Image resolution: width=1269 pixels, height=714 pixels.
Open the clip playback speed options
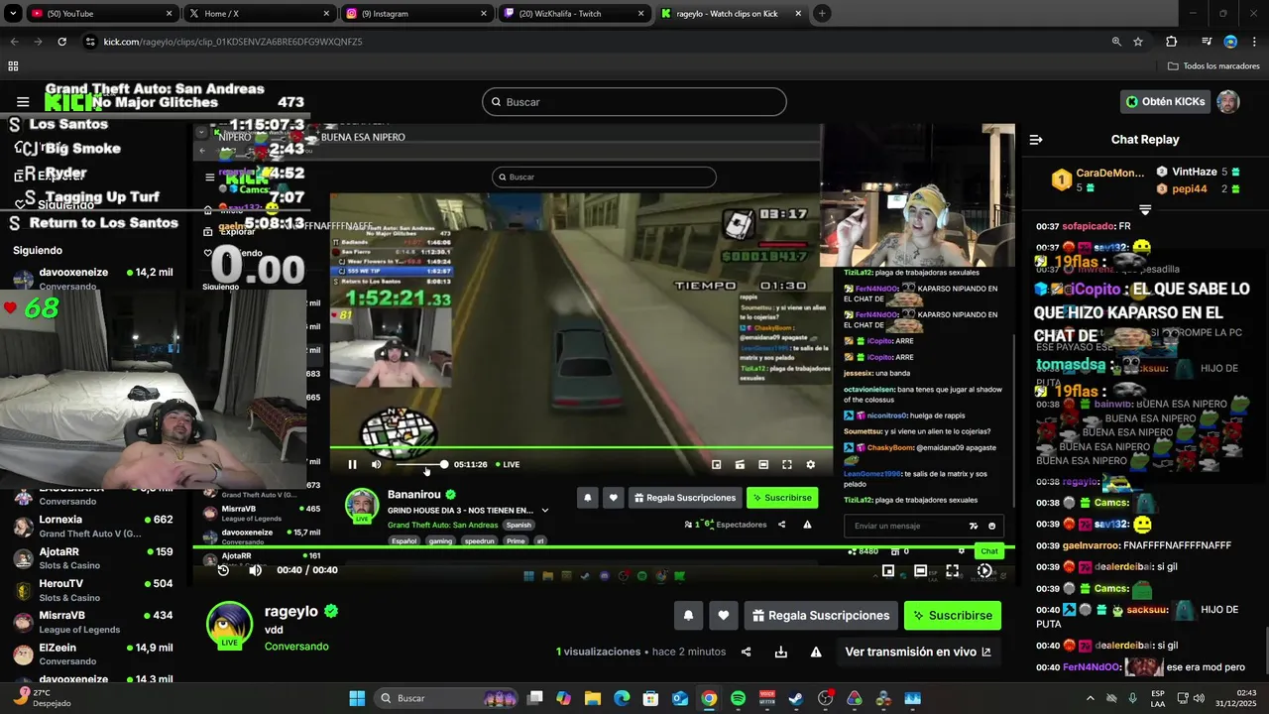pyautogui.click(x=983, y=570)
